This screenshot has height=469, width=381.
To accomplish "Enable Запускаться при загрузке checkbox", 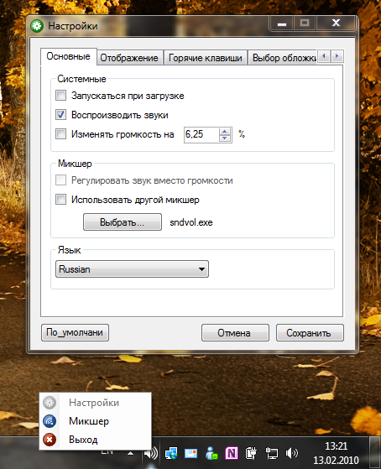I will (x=60, y=96).
